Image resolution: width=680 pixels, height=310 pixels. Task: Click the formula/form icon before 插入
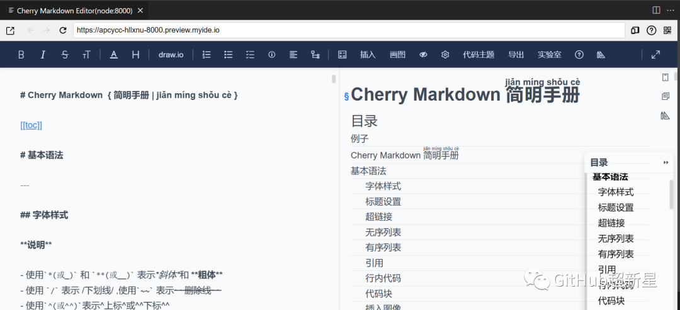(x=342, y=55)
